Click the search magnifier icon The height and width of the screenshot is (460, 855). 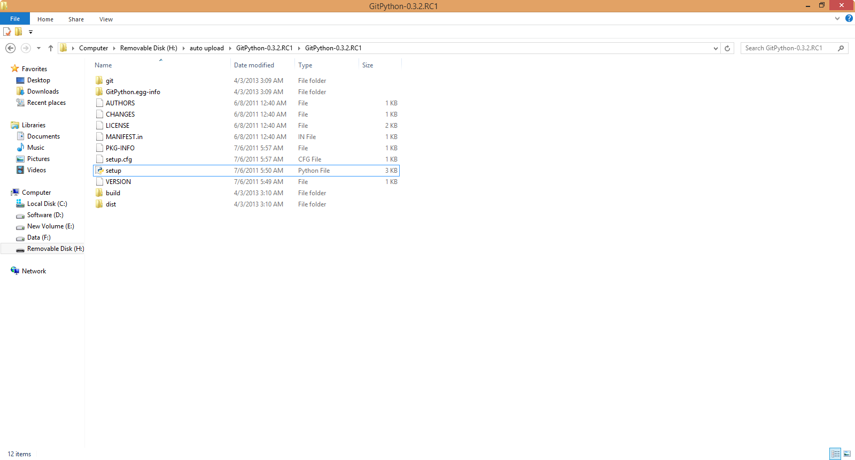click(841, 48)
